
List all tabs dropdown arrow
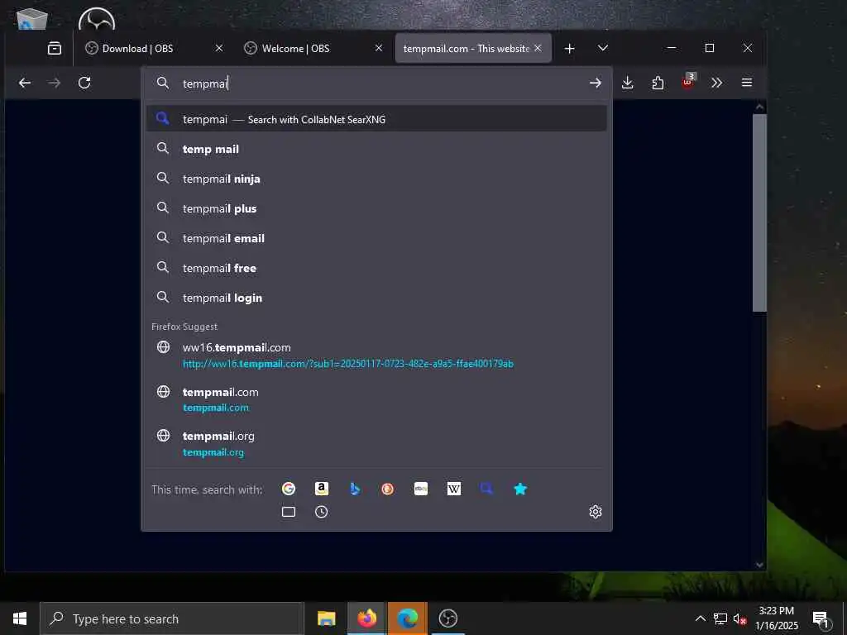[x=603, y=49]
